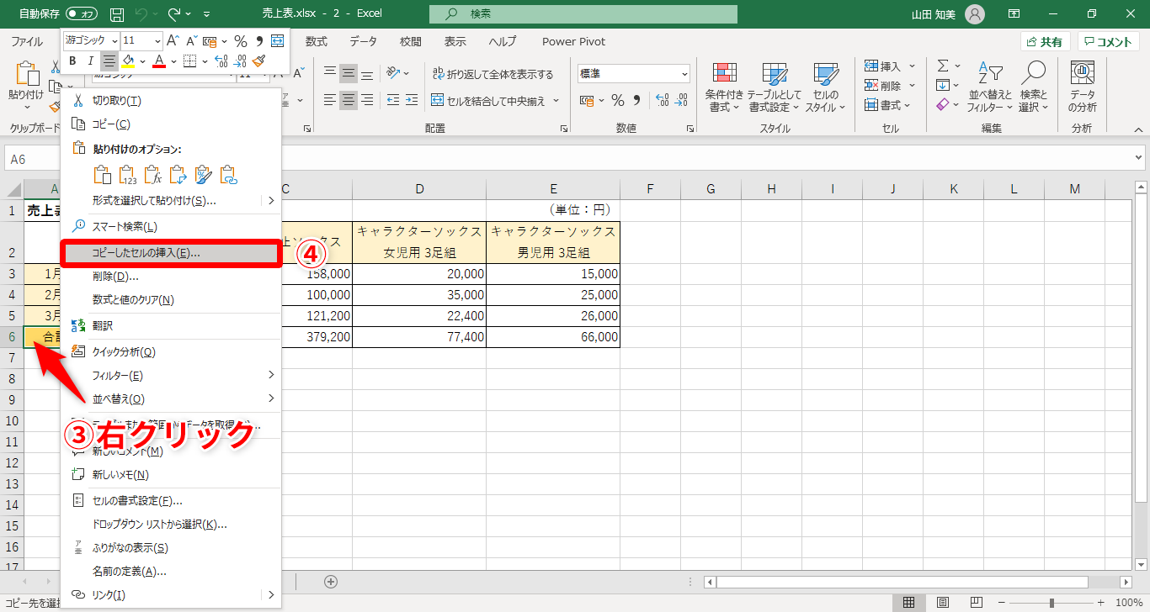Click the 検索 search box
The width and height of the screenshot is (1150, 612).
coord(583,13)
